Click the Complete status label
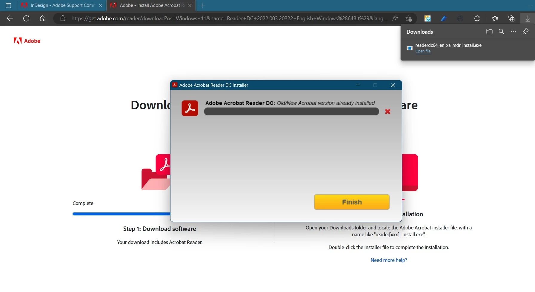The image size is (535, 292). point(83,203)
